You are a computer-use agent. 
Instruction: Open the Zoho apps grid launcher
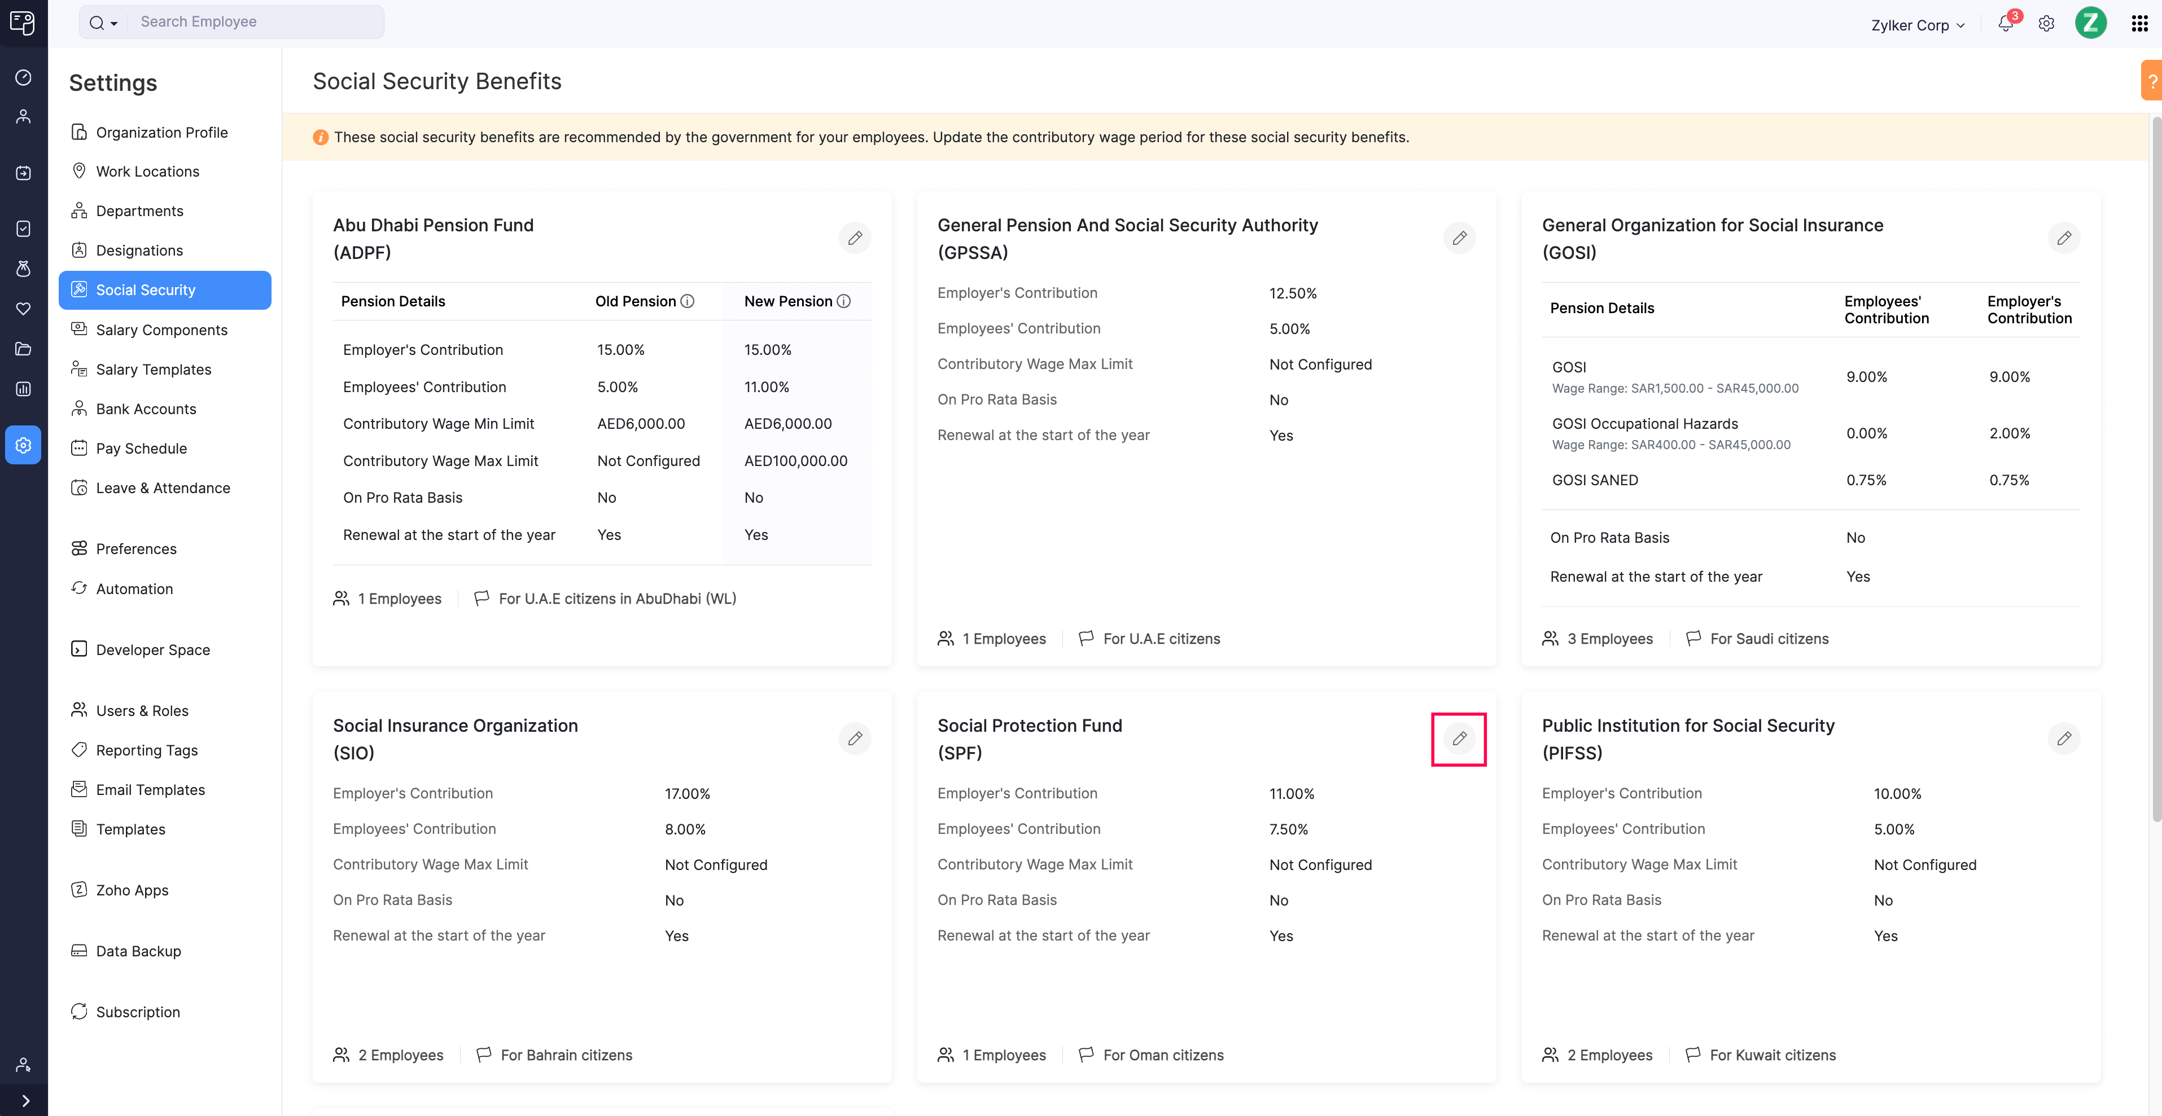pos(2139,23)
